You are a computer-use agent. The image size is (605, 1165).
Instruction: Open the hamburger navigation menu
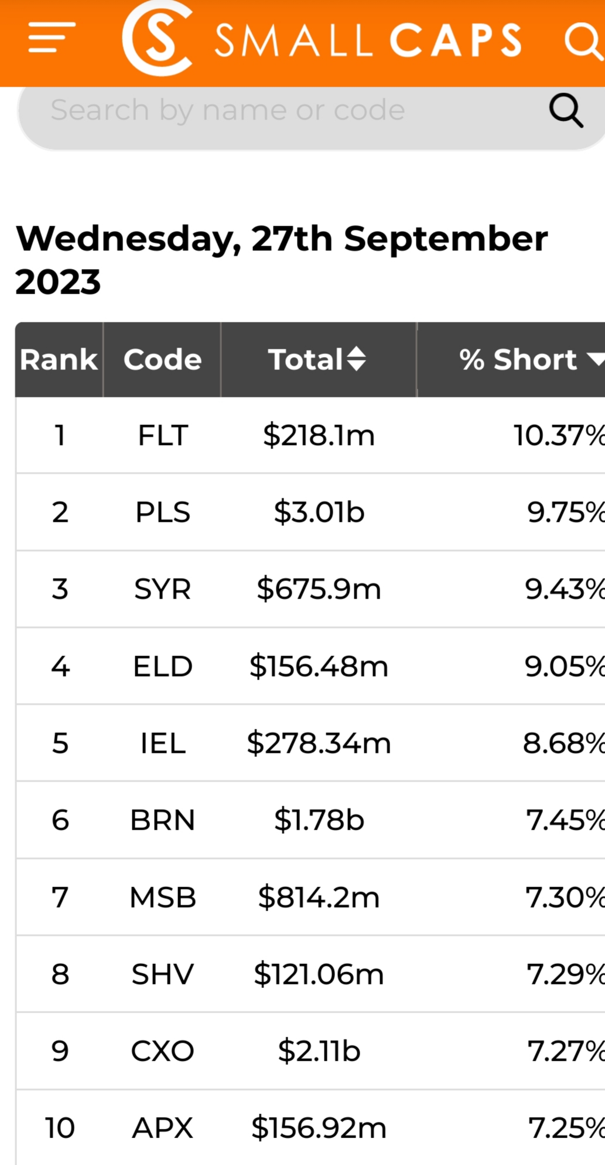tap(52, 38)
